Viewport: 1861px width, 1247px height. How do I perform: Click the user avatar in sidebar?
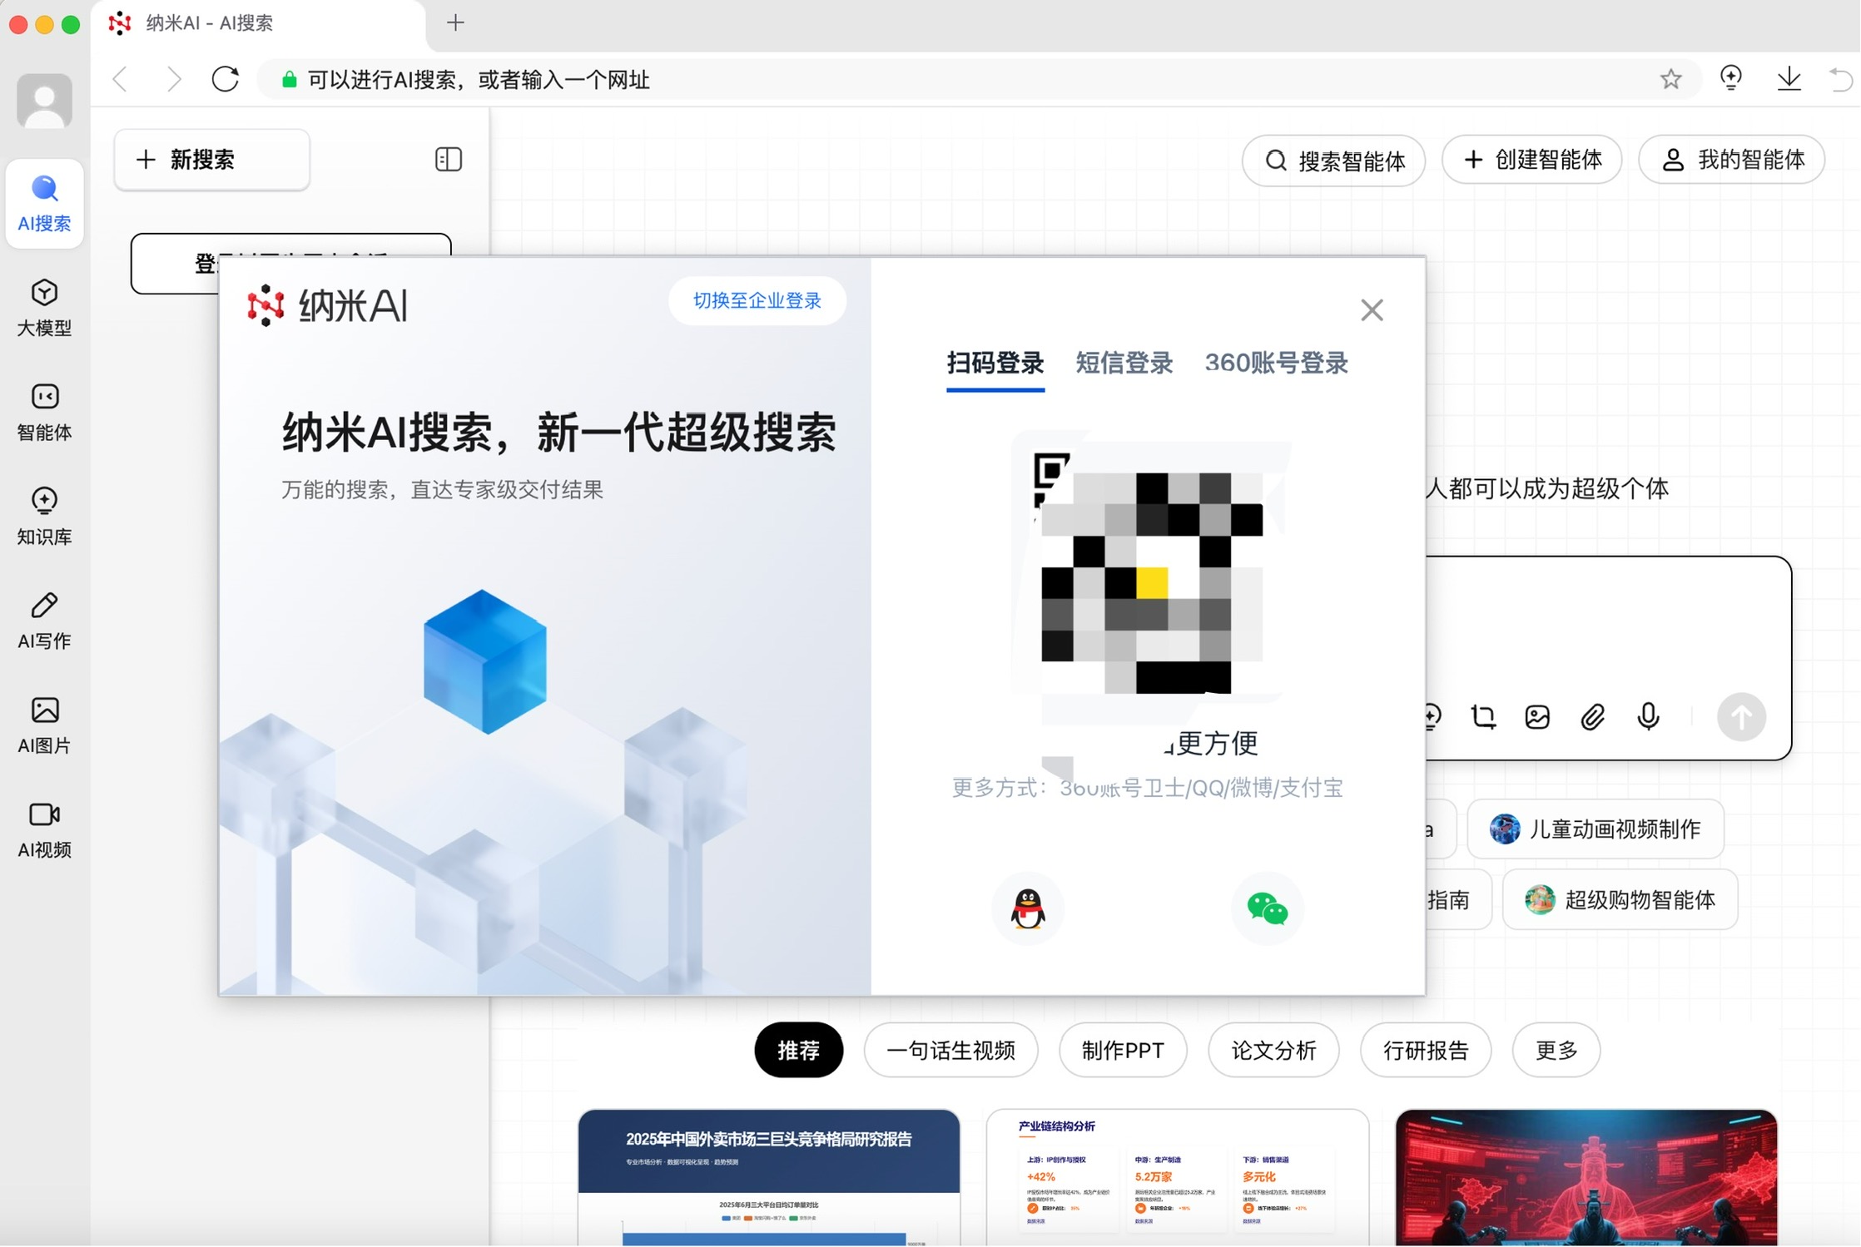point(44,101)
